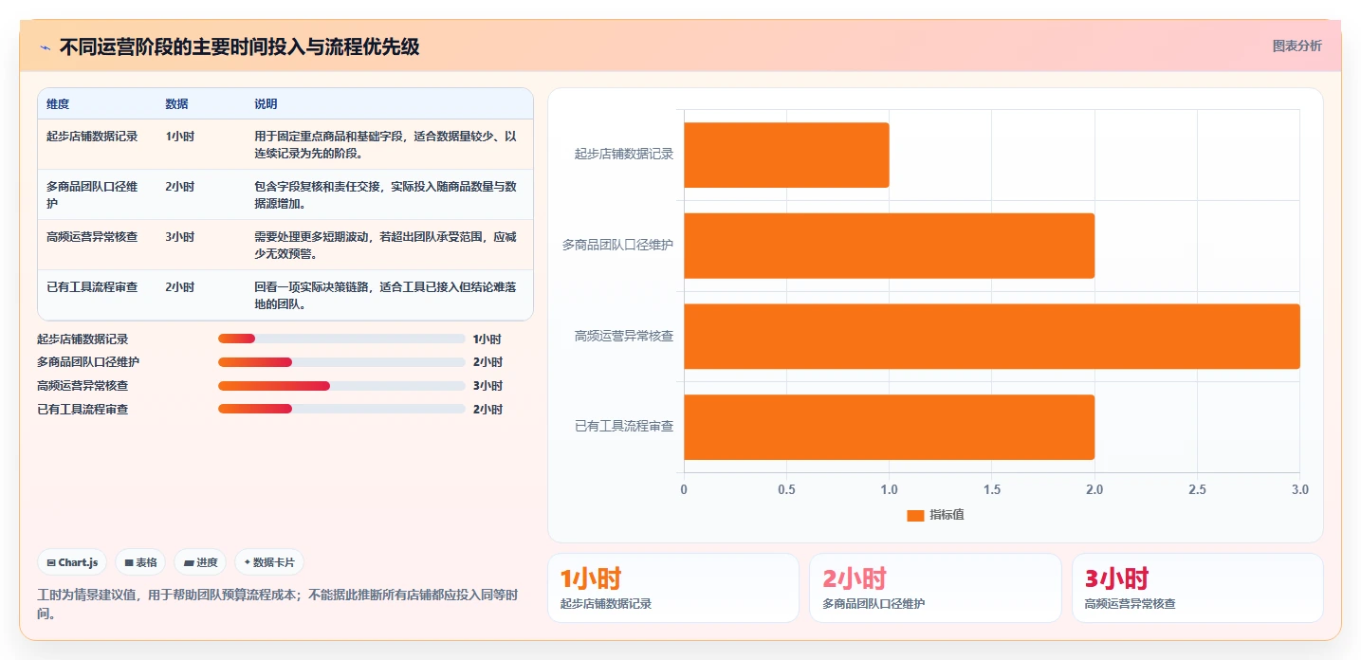Click the lightning icon beside the title

point(46,46)
